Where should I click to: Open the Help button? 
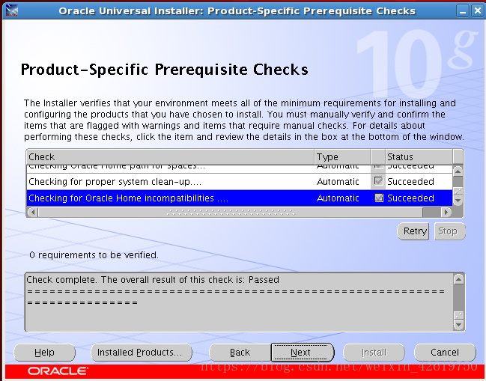[45, 353]
